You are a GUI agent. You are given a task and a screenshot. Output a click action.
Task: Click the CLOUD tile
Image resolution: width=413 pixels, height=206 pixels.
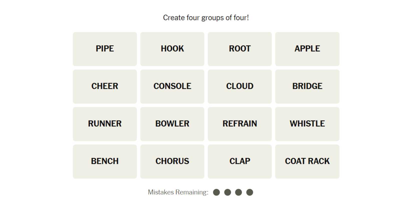(x=240, y=86)
